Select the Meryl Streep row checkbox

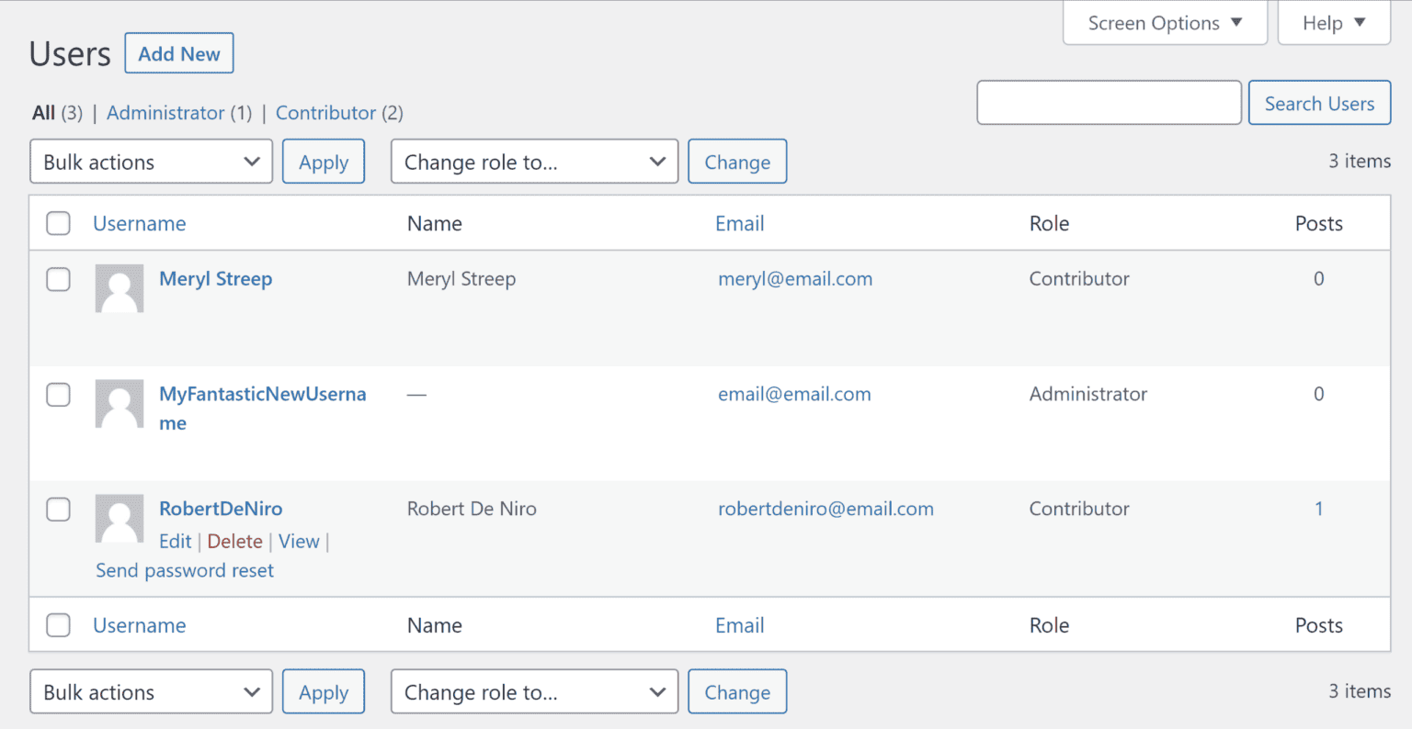58,279
